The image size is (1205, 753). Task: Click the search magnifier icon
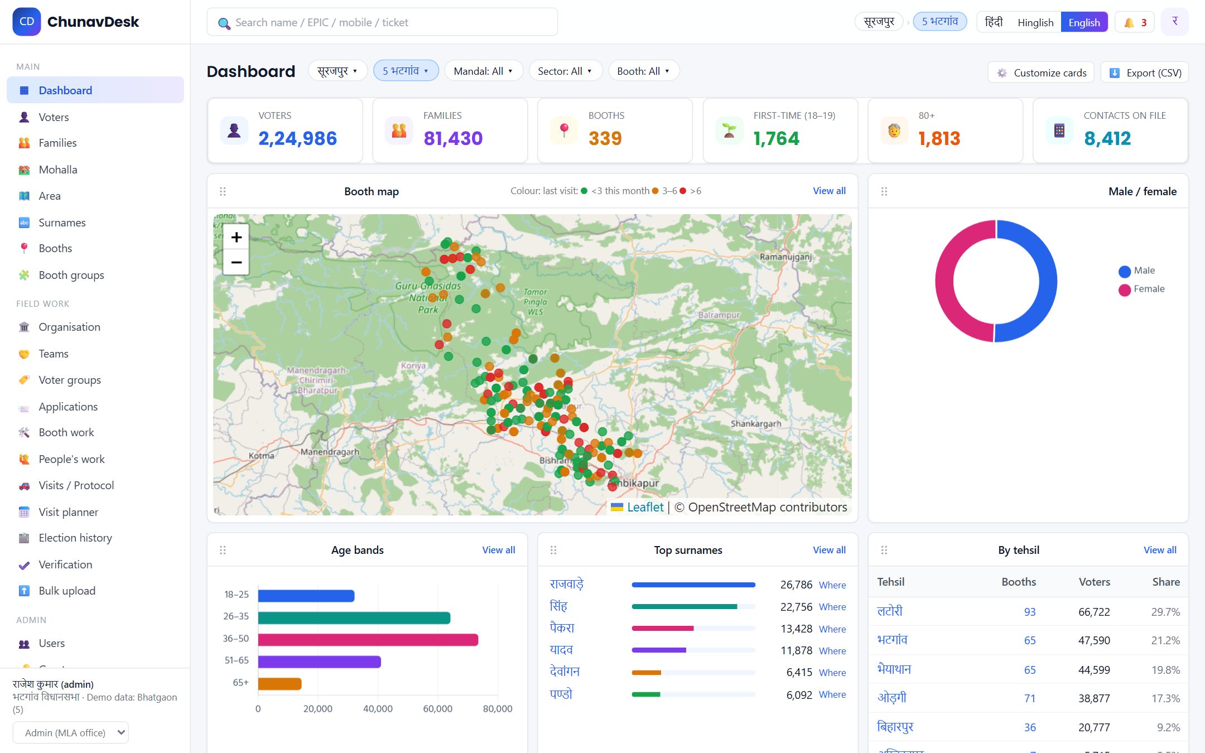coord(224,23)
